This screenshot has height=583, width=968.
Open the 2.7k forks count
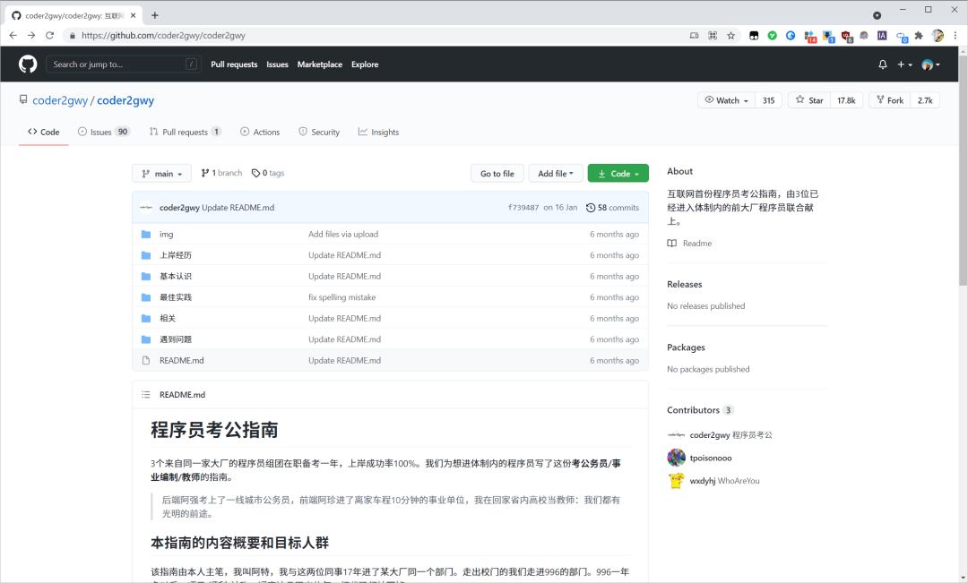pyautogui.click(x=925, y=100)
